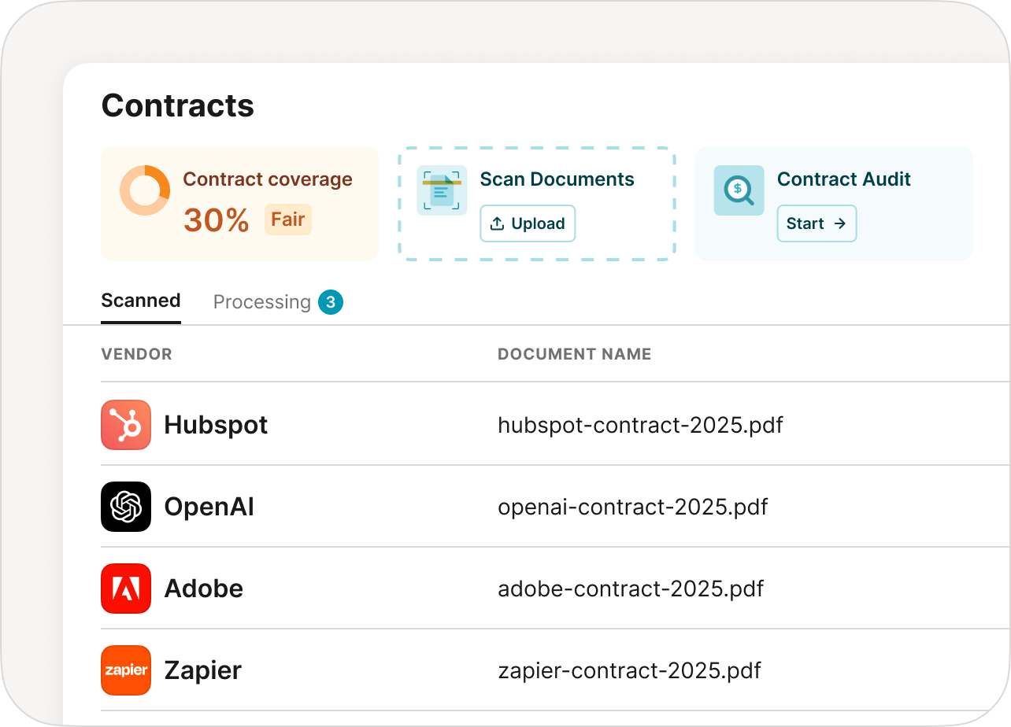Open adobe-contract-2025.pdf
1011x727 pixels.
click(x=630, y=589)
